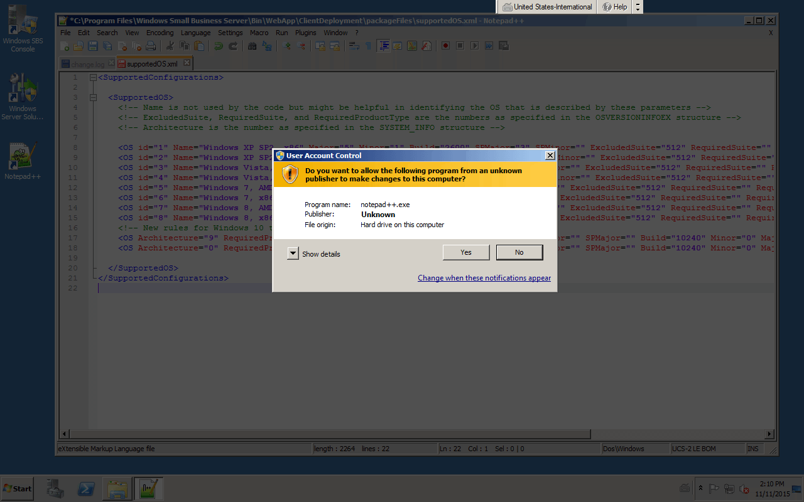Viewport: 804px width, 502px height.
Task: Open the dropdown arrow beside Help
Action: 638,7
